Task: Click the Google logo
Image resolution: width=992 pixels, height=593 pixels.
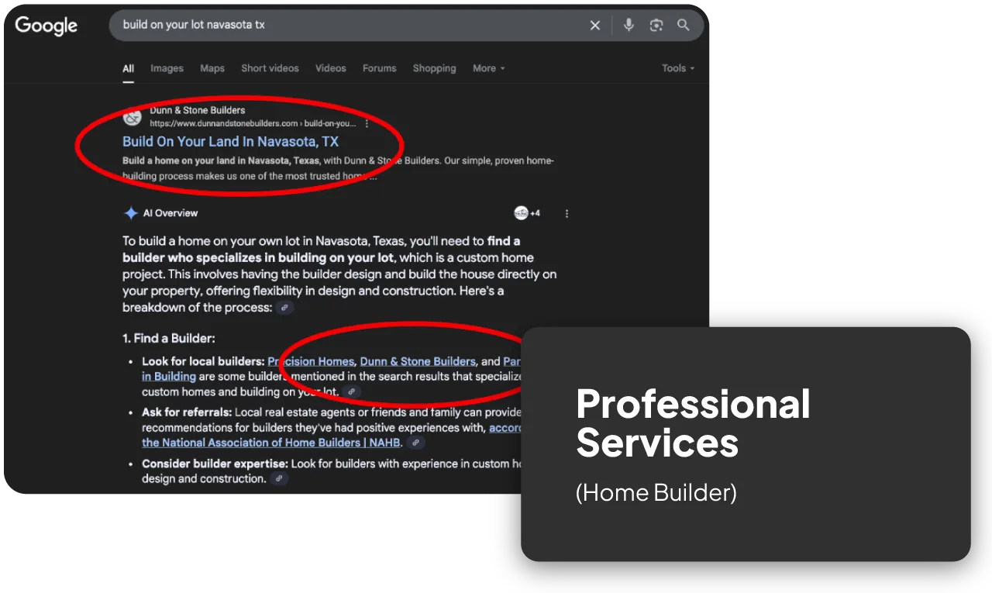Action: click(x=46, y=26)
